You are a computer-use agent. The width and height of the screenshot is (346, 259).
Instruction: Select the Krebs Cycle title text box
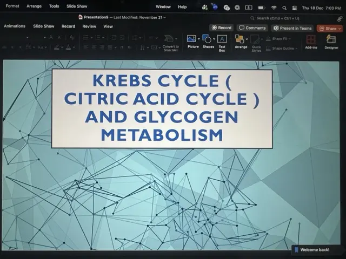point(162,109)
